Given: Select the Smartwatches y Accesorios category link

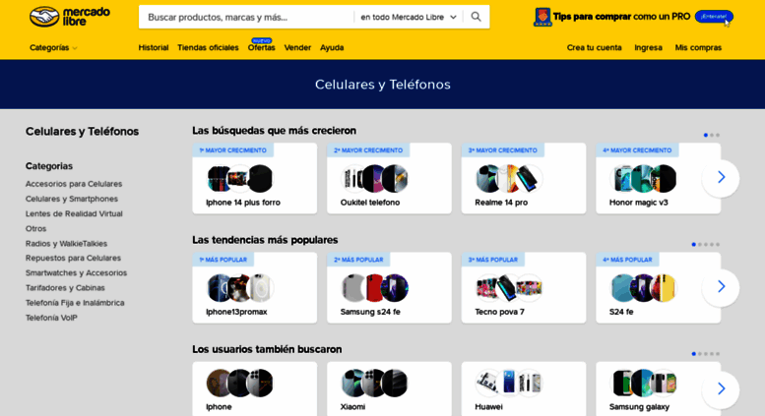Looking at the screenshot, I should pyautogui.click(x=76, y=272).
